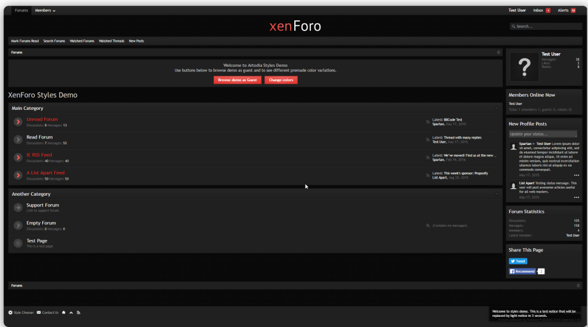Click the Test Page document icon
588x327 pixels.
(x=18, y=243)
